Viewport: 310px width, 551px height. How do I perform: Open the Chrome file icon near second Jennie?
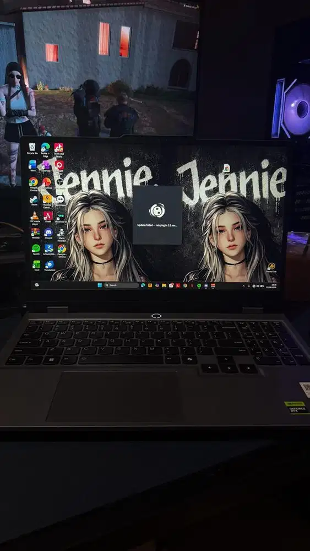coord(226,168)
